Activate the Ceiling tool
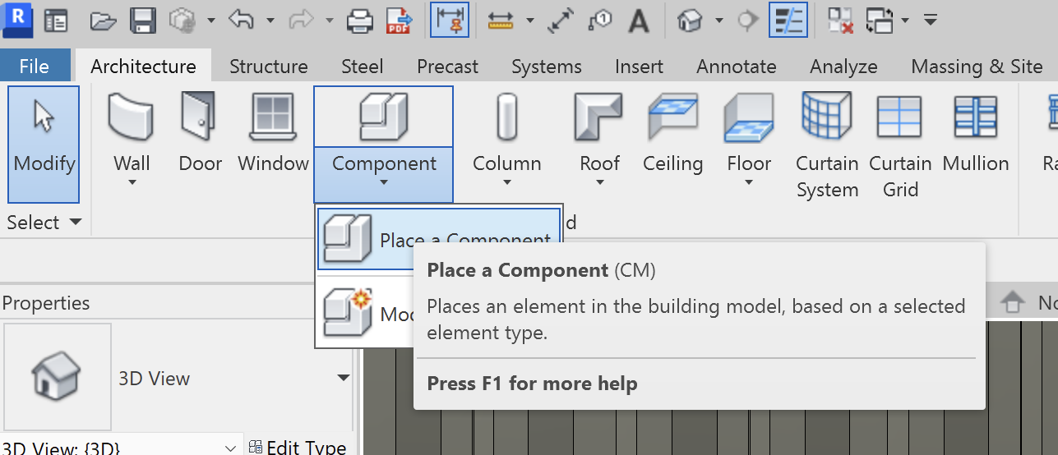1058x455 pixels. point(672,117)
